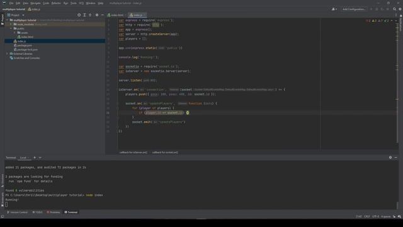Select assets folder in tree
The image size is (403, 227).
click(x=55, y=33)
